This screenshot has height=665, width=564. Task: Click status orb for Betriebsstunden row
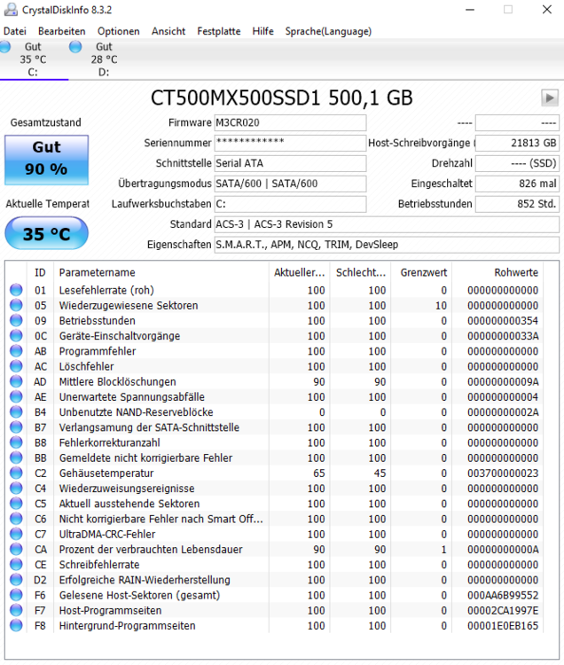tap(16, 321)
